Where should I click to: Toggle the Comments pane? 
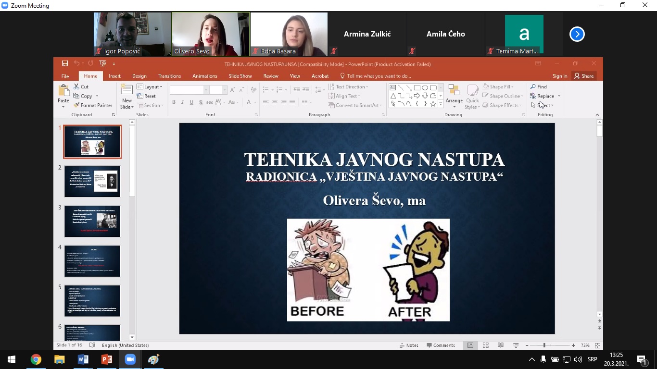pyautogui.click(x=440, y=345)
